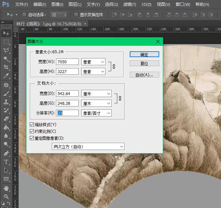Screen dimensions: 221x208
Task: Open Move tool preset picker arrow
Action: (x=17, y=15)
